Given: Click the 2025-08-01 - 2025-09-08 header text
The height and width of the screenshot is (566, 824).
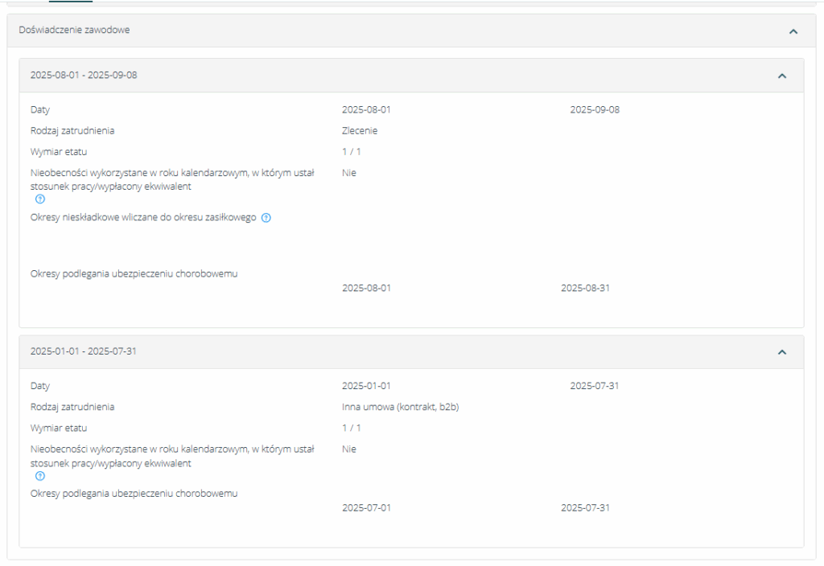Looking at the screenshot, I should coord(84,76).
